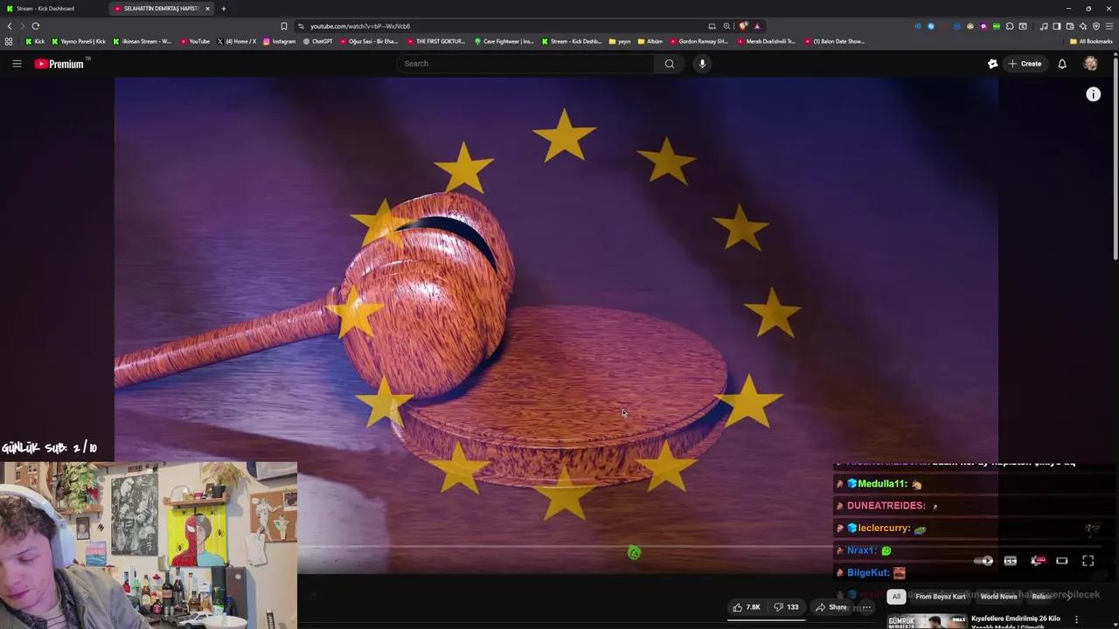The height and width of the screenshot is (629, 1119).
Task: Bookmark this page from the address bar
Action: (x=284, y=26)
